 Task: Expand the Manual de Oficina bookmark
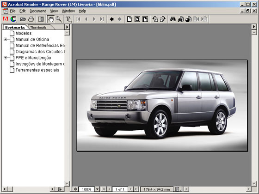tap(5, 39)
